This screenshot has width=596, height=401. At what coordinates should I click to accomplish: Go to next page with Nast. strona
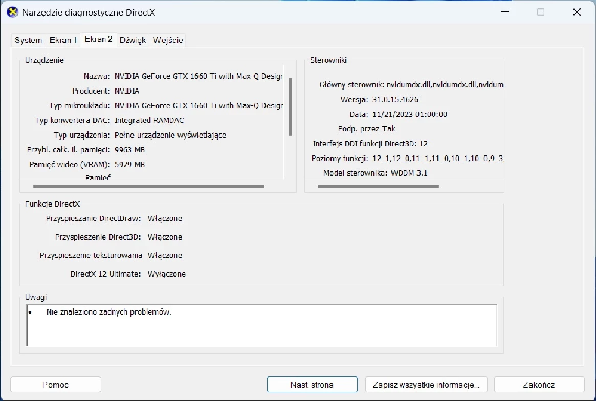[312, 385]
